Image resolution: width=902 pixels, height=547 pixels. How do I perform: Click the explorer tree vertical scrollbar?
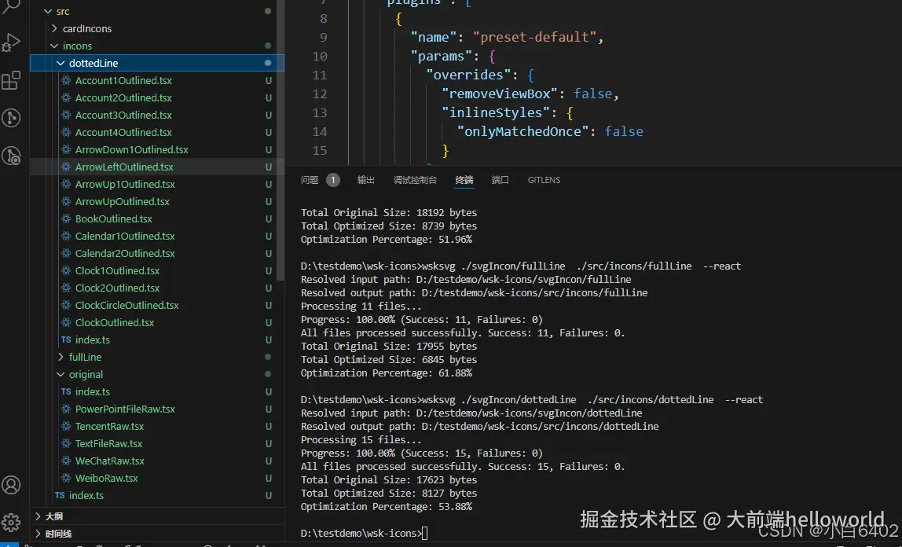point(280,141)
